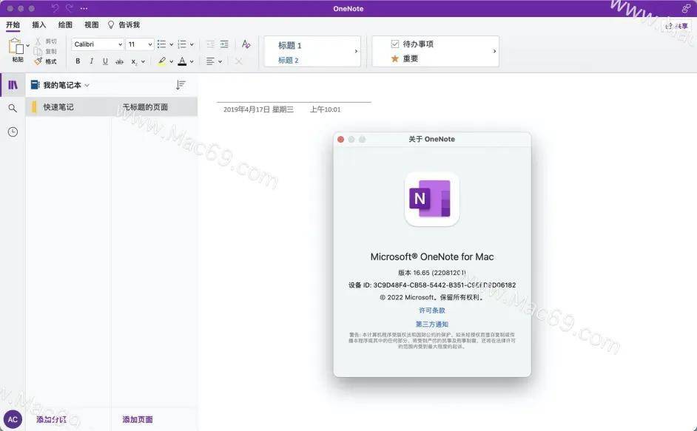This screenshot has height=431, width=697.
Task: Increase paragraph indent
Action: point(224,44)
